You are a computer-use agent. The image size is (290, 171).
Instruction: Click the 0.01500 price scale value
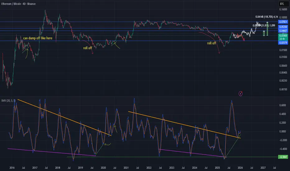pos(283,50)
